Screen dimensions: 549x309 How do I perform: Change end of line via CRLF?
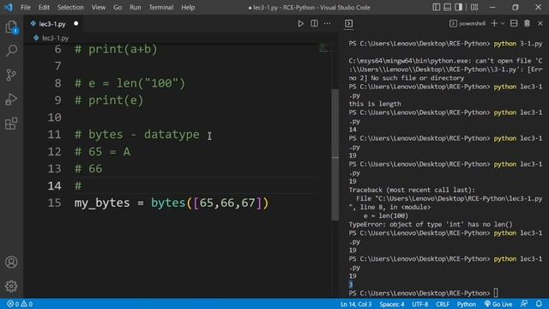pos(443,304)
